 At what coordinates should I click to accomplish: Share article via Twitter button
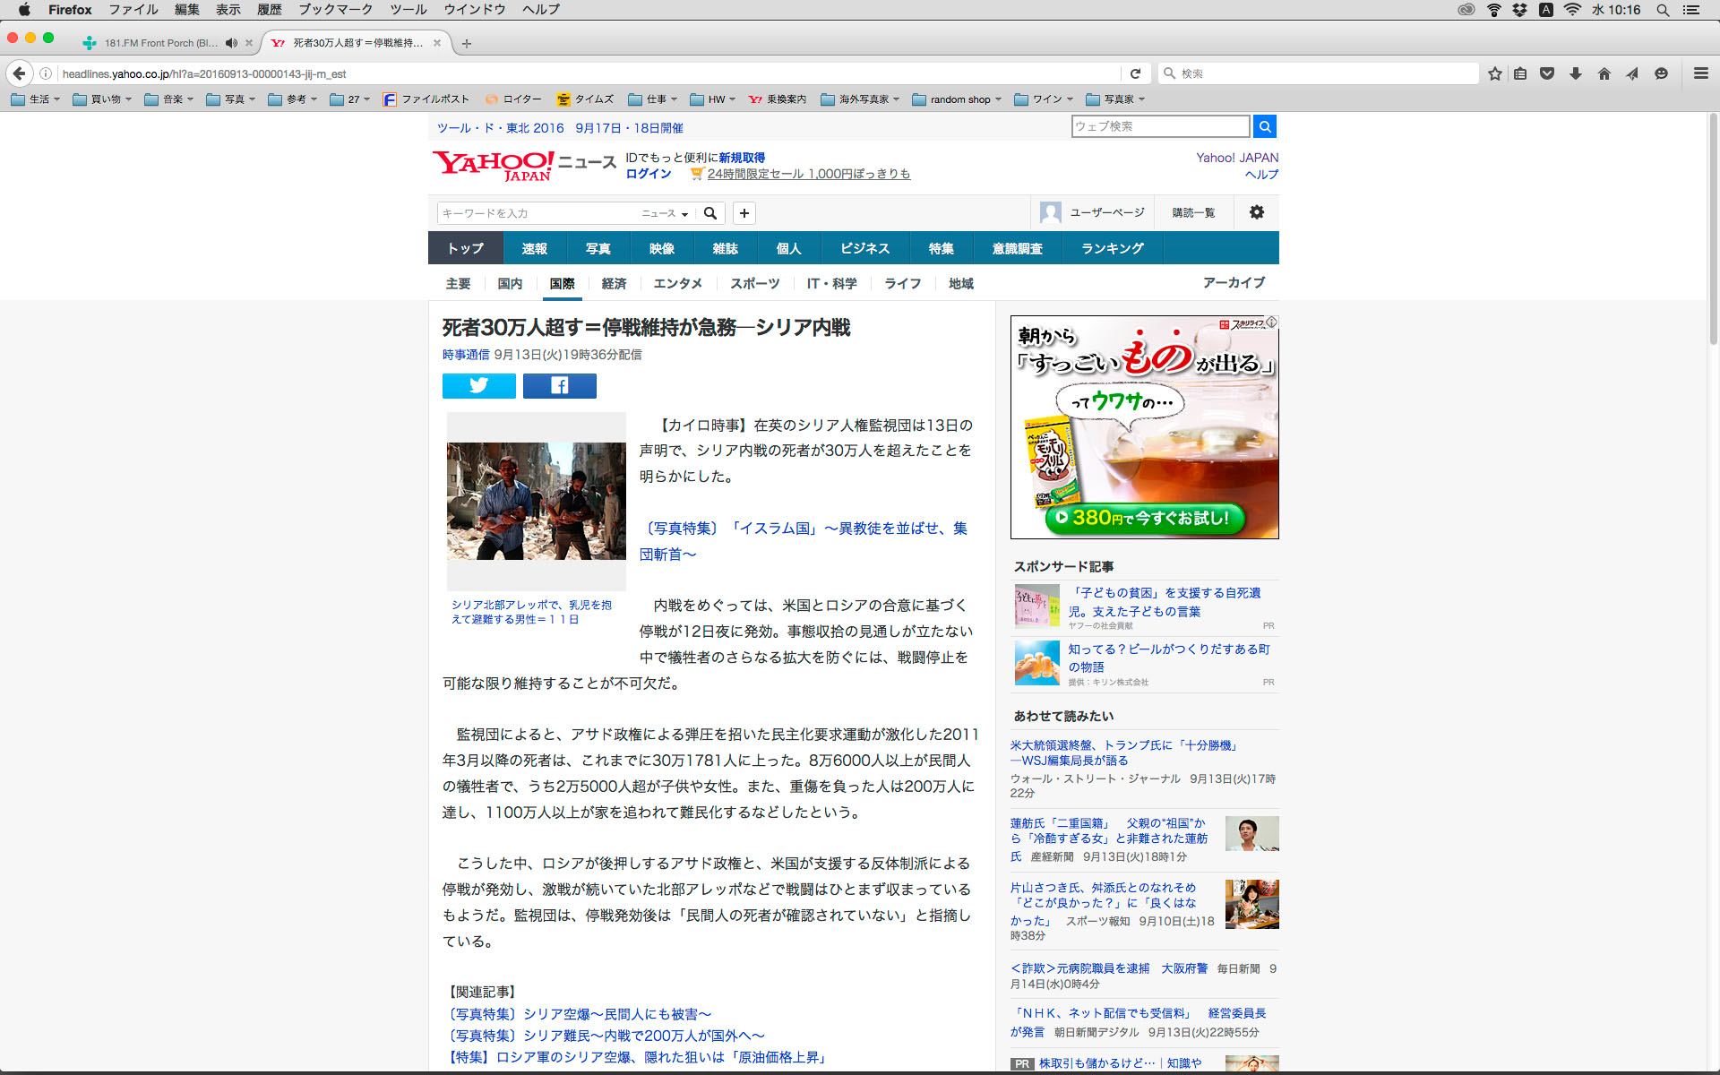tap(478, 386)
